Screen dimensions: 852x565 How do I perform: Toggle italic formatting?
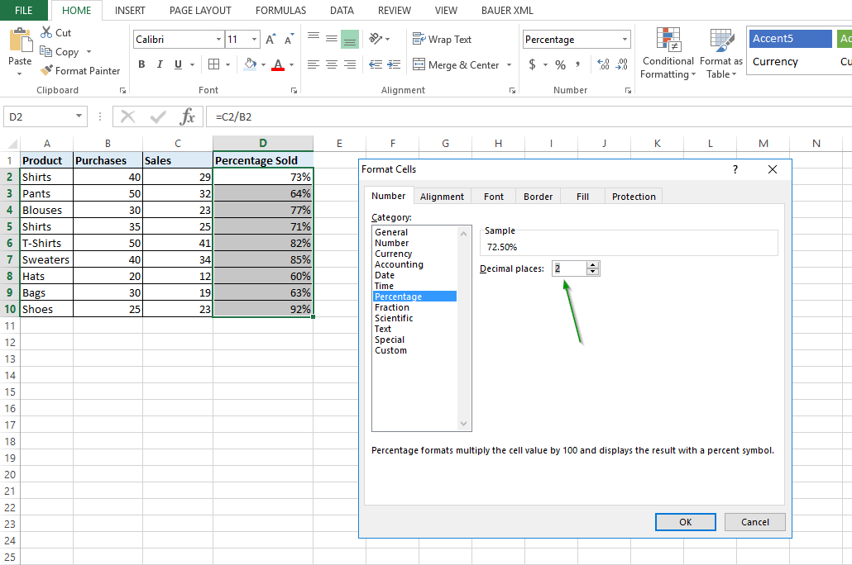(158, 64)
